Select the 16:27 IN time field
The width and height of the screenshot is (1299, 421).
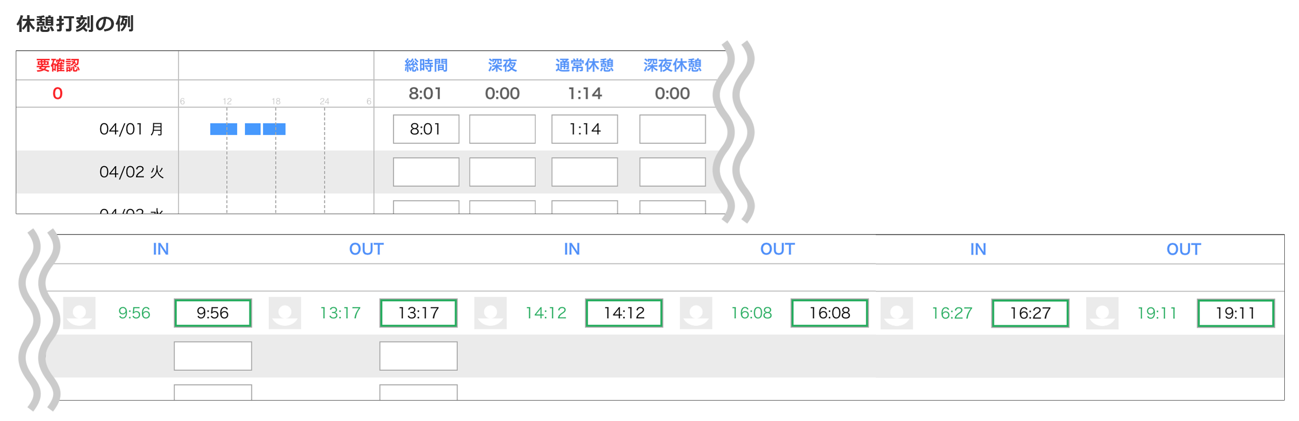click(x=1030, y=313)
